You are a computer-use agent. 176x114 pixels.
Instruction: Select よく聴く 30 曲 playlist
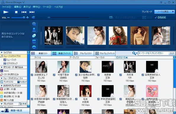click(x=8, y=89)
